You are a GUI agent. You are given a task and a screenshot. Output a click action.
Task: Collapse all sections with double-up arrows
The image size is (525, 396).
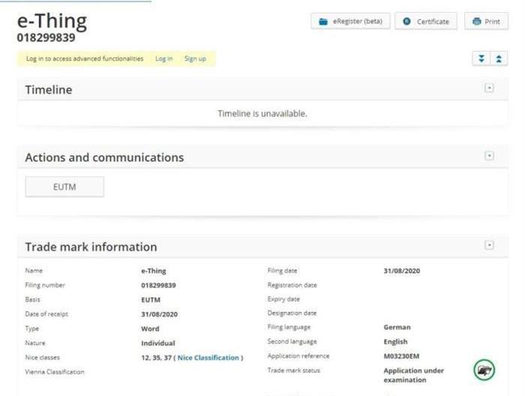(x=498, y=59)
